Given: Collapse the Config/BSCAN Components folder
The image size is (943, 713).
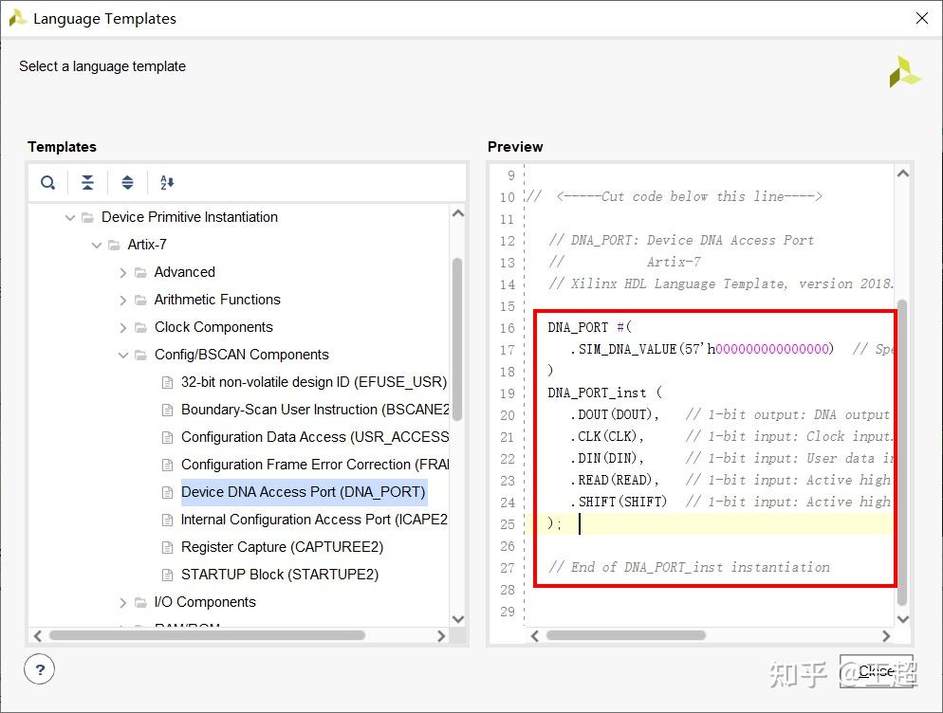Looking at the screenshot, I should click(x=122, y=356).
